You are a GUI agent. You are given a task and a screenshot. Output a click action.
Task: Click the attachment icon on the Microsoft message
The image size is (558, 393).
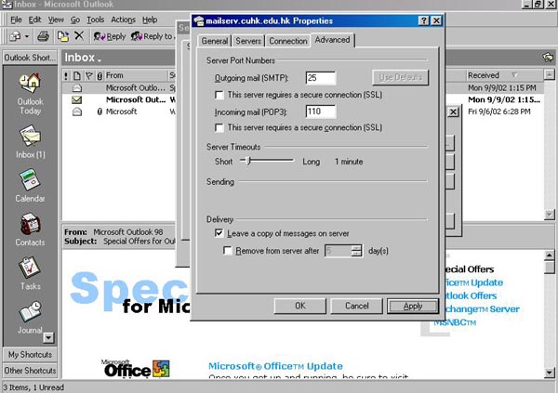(100, 111)
